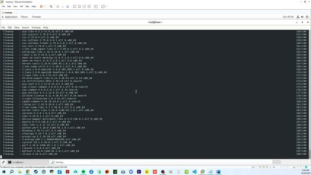311x175 pixels.
Task: Click the stretch guest display icon
Action: click(103, 6)
